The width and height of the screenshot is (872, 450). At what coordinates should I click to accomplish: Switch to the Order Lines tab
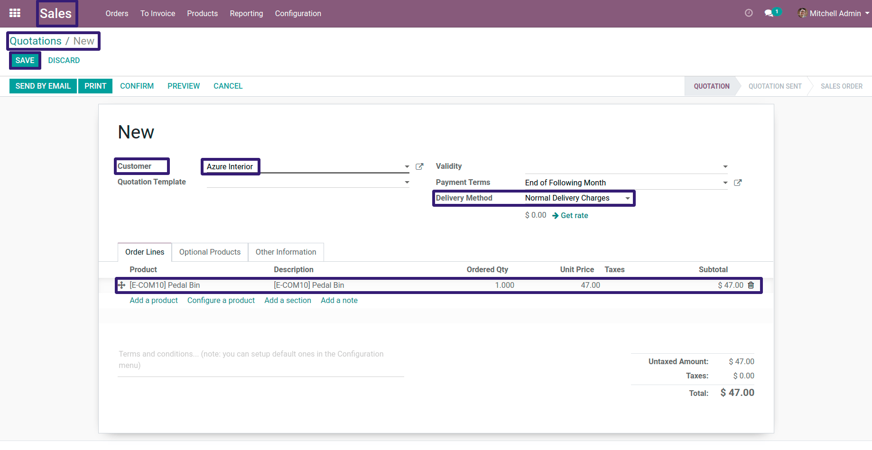(145, 252)
